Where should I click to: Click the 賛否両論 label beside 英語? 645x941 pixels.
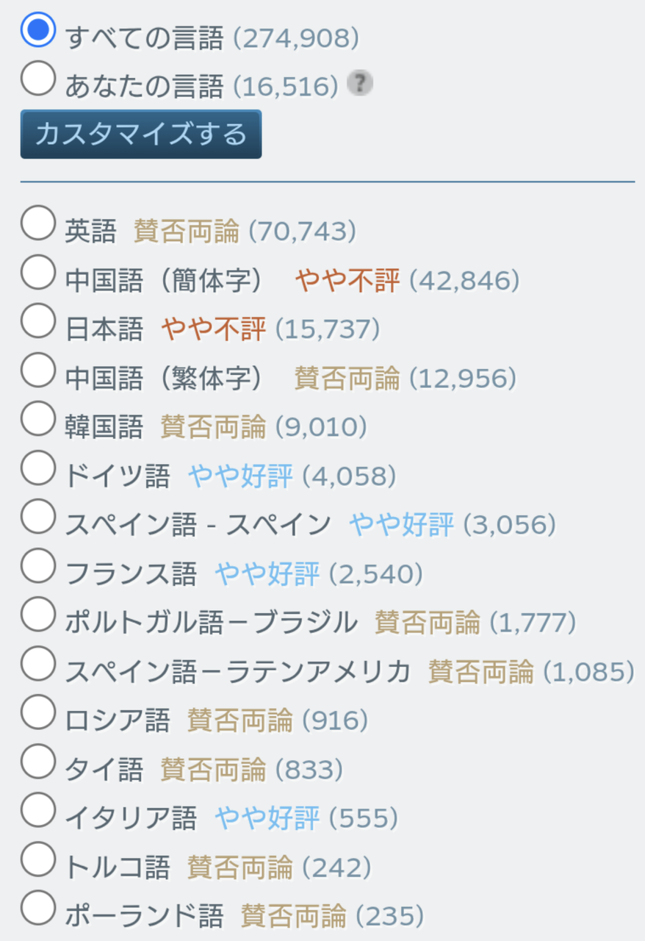(187, 232)
